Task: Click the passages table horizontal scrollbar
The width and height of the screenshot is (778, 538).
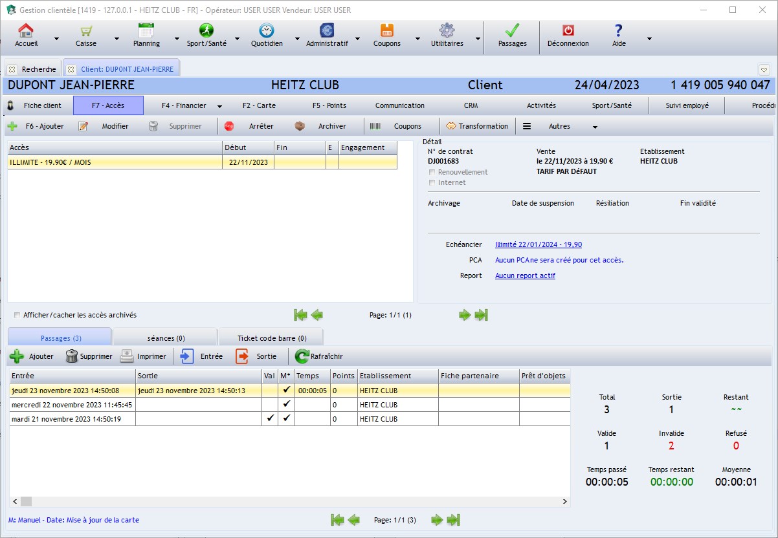Action: point(291,501)
